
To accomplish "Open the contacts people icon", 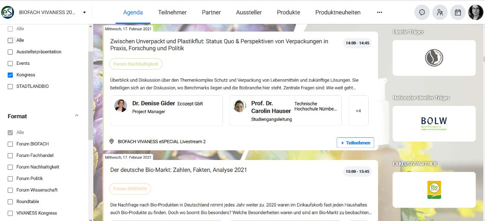I will tap(440, 12).
